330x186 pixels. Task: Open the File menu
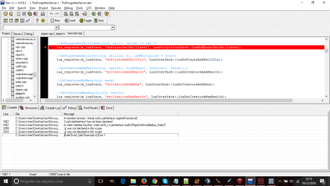[x=4, y=8]
